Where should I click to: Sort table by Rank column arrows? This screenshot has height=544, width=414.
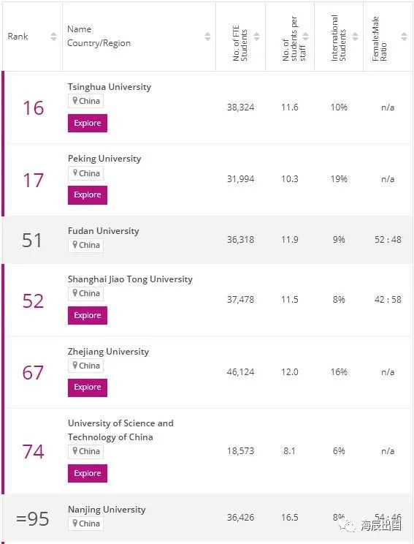53,37
